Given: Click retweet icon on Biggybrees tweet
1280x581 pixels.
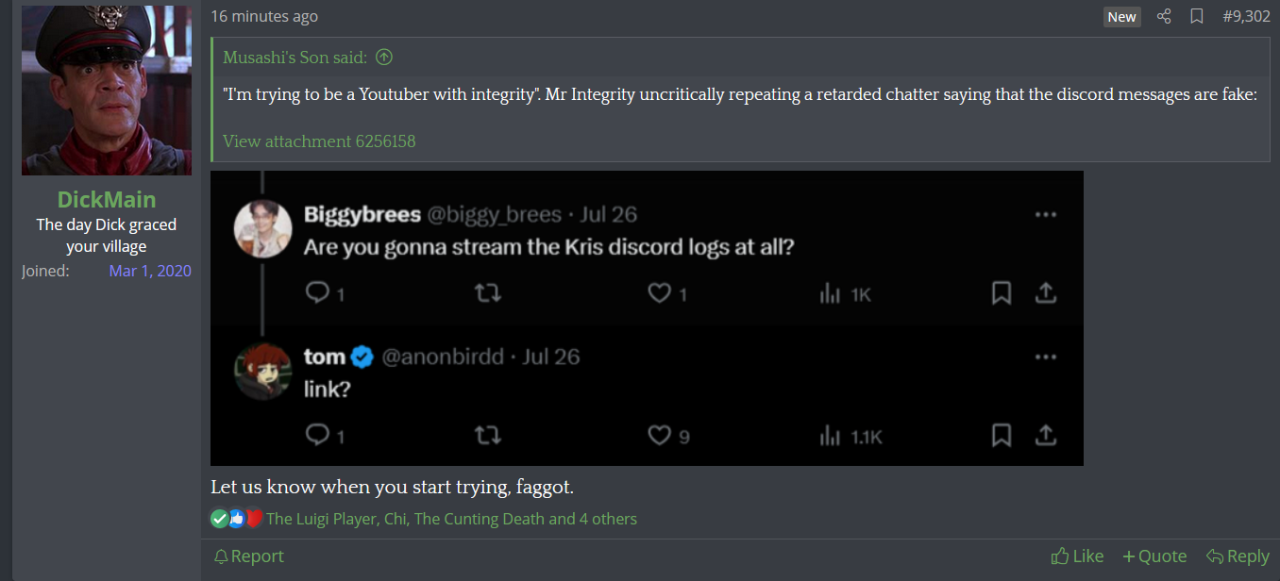Looking at the screenshot, I should tap(487, 294).
